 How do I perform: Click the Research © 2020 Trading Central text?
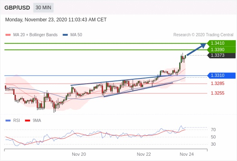pos(203,35)
